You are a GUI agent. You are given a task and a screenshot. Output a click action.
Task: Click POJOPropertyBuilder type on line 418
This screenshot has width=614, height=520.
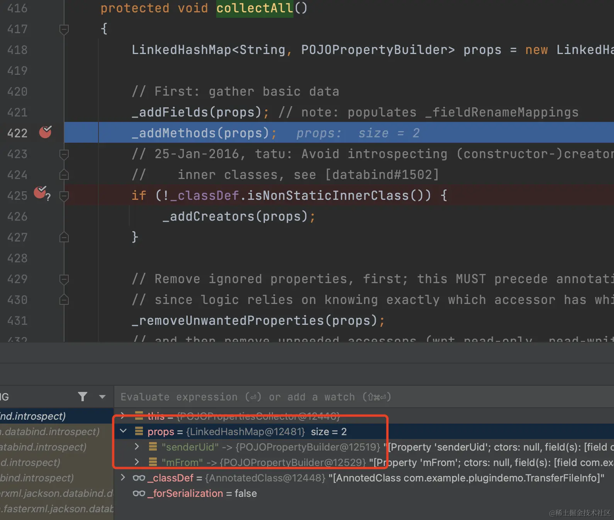[374, 50]
